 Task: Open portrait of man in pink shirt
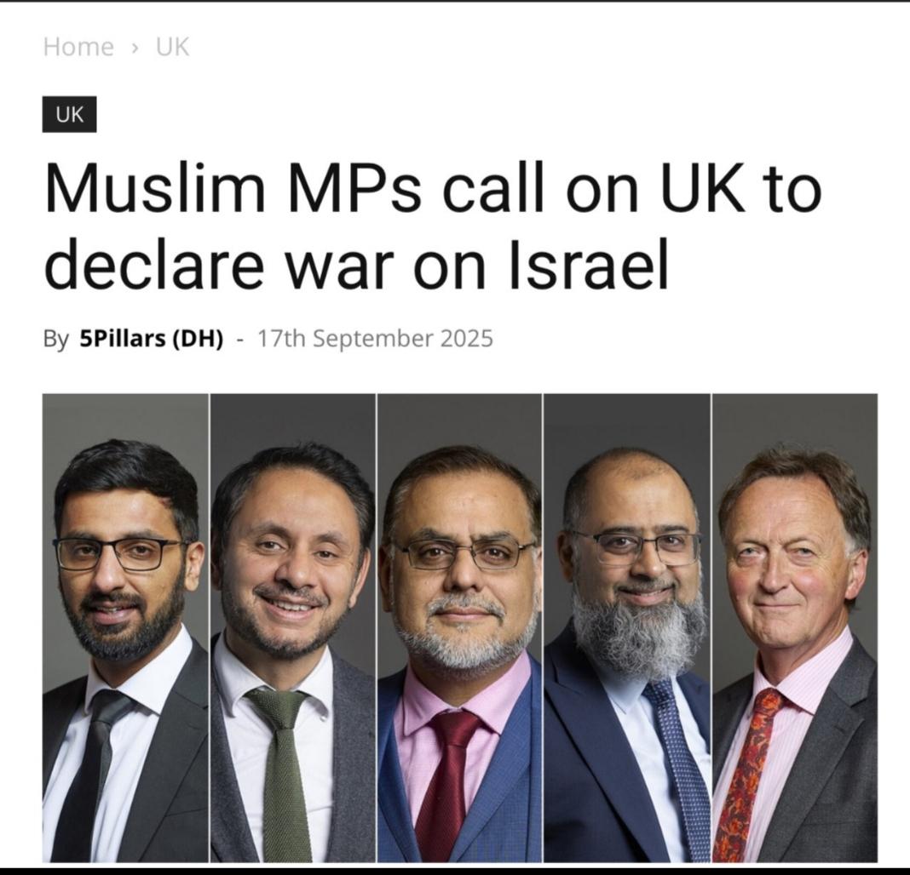(x=459, y=627)
